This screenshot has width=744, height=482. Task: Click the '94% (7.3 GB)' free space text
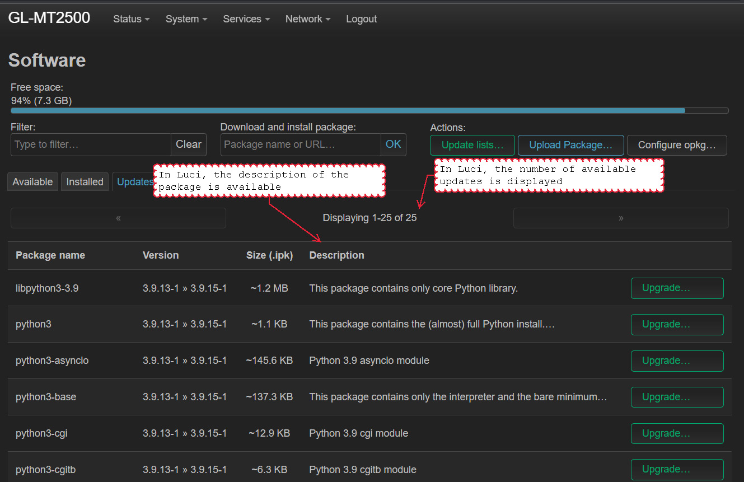[x=41, y=101]
